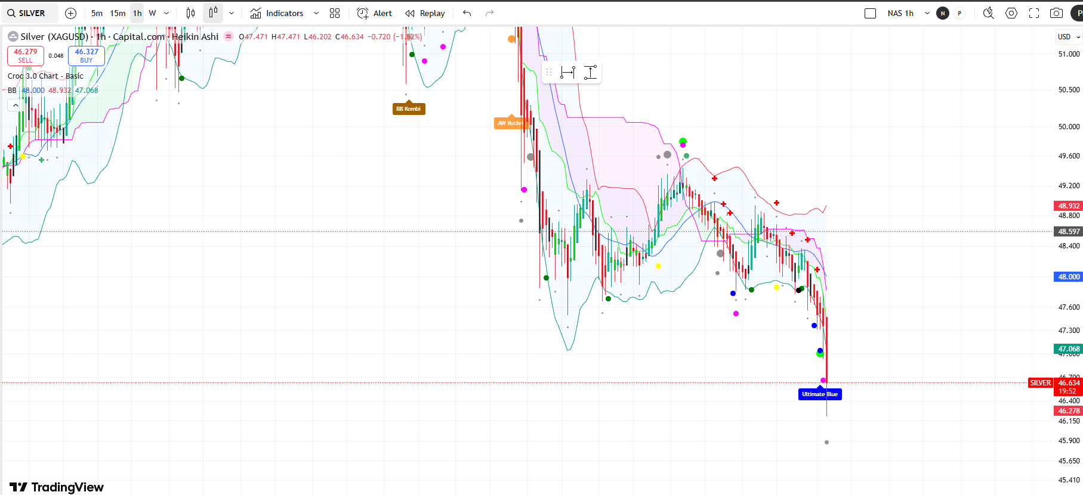Take a chart snapshot with camera icon

click(1056, 13)
